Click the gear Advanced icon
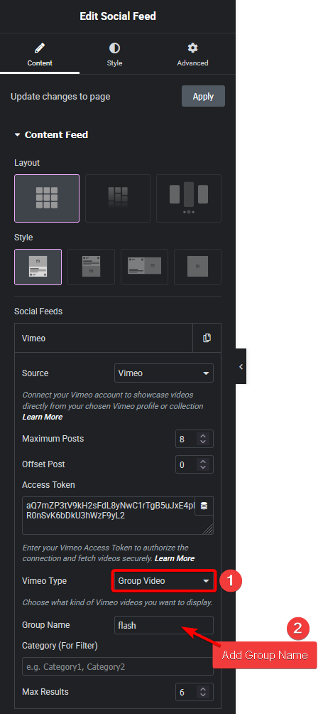Screen dimensions: 323x714 click(192, 48)
